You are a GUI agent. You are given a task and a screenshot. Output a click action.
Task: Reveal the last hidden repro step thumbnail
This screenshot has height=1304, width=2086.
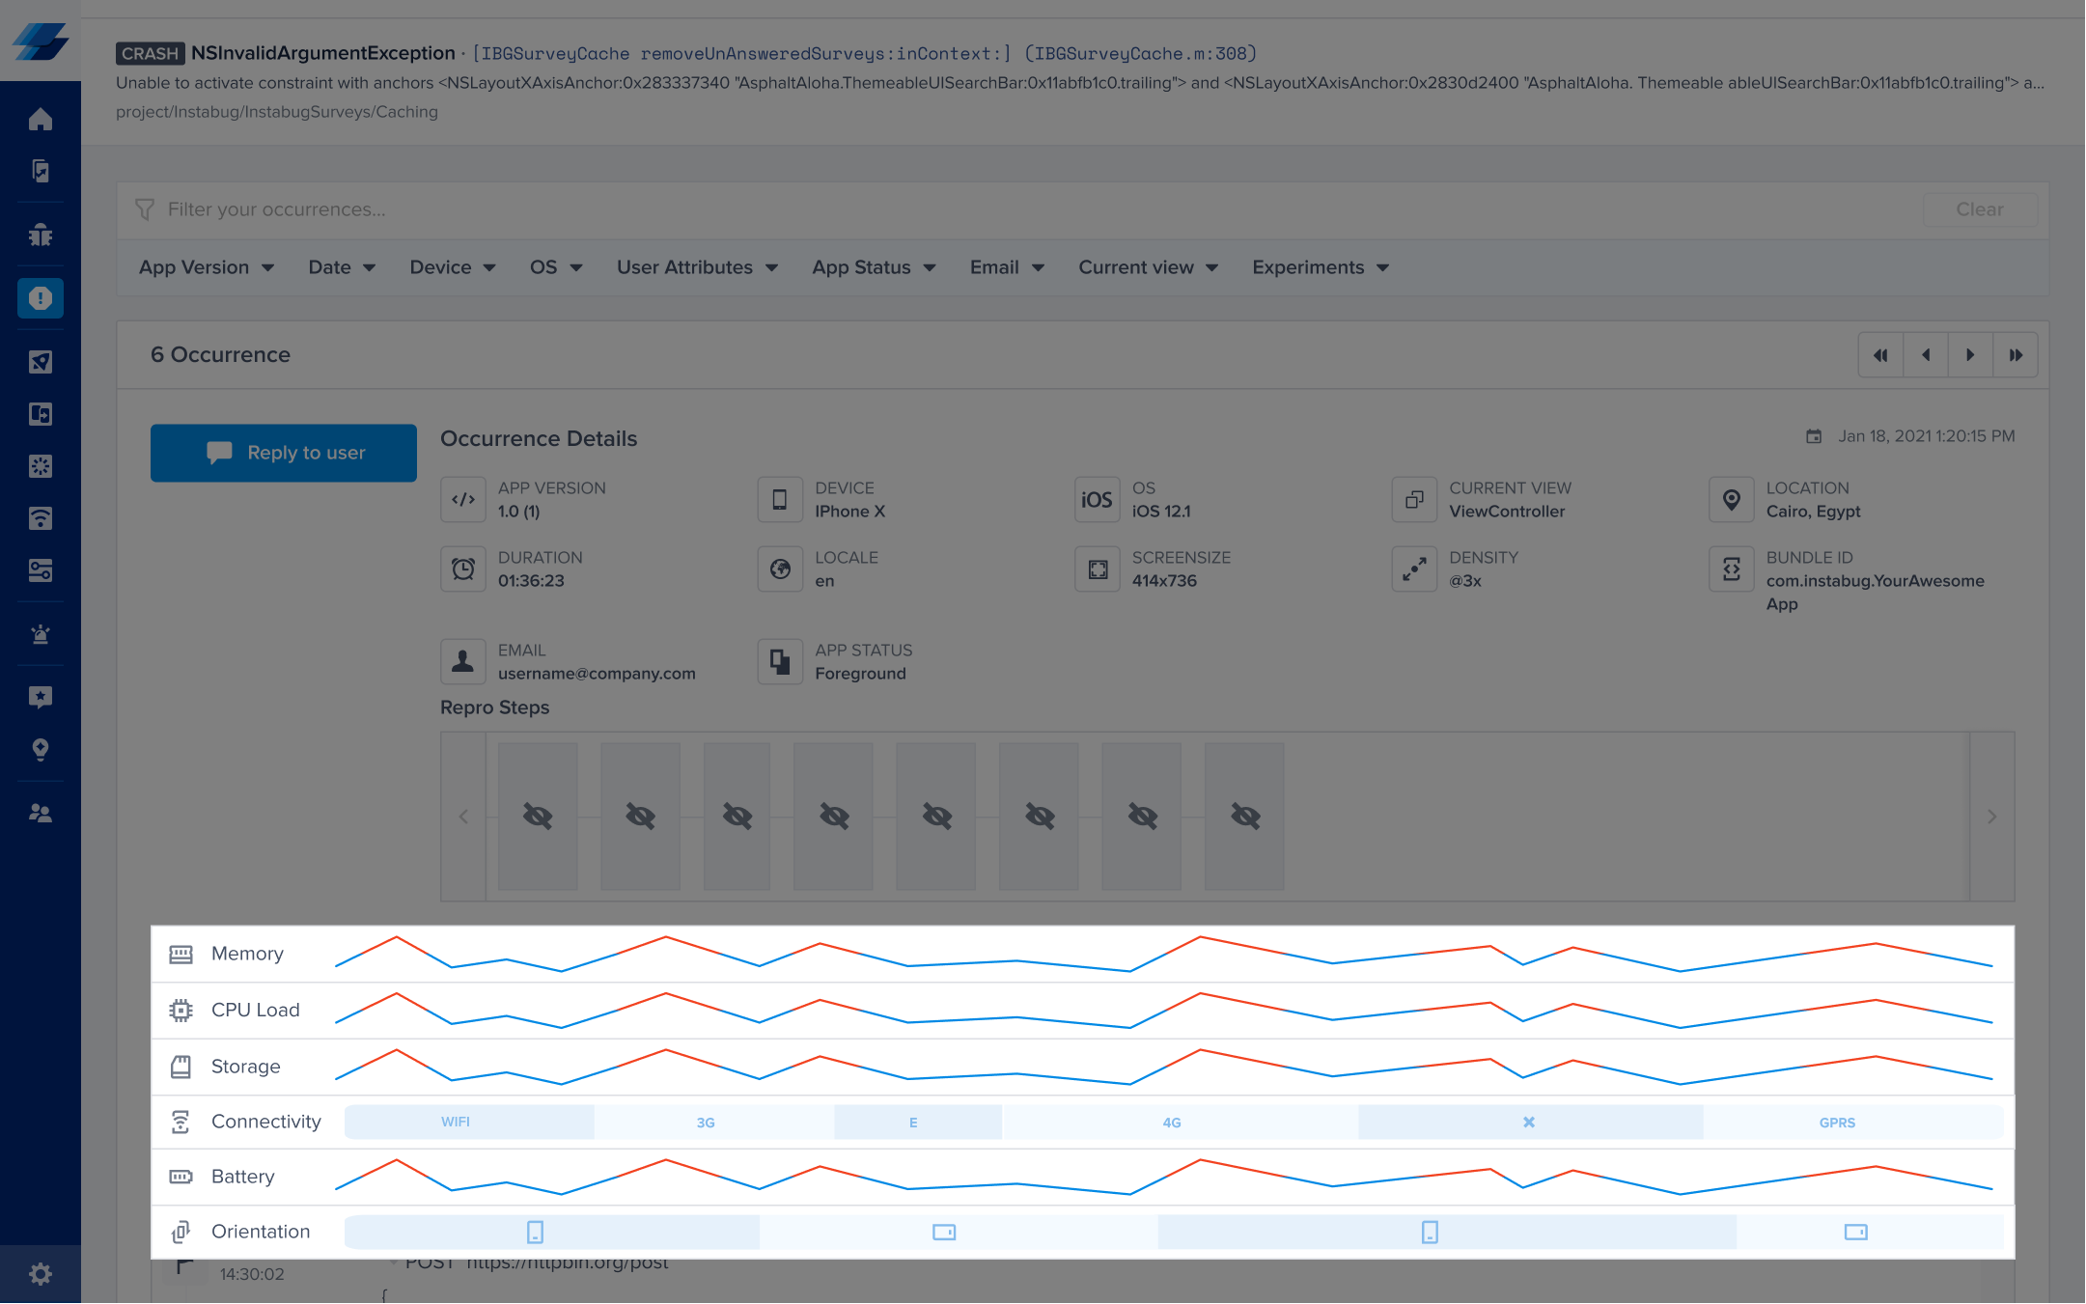click(x=1245, y=817)
